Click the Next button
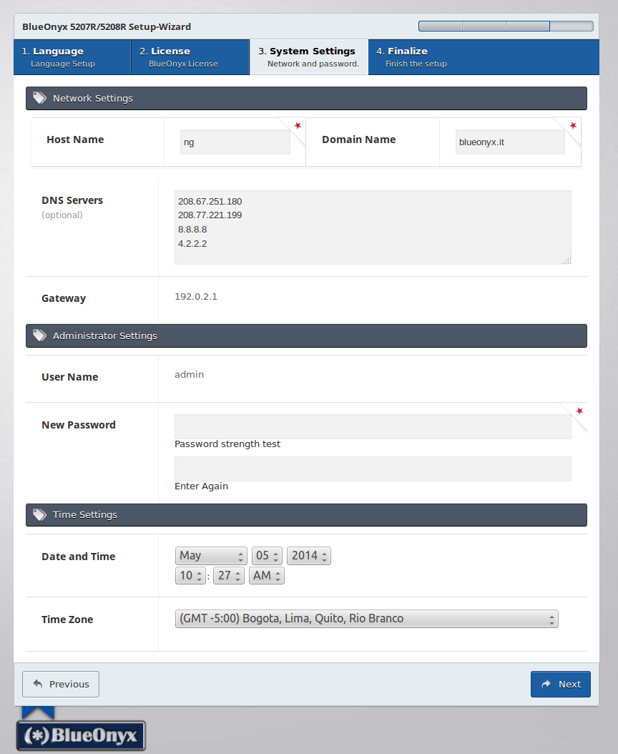618x754 pixels. click(x=560, y=684)
